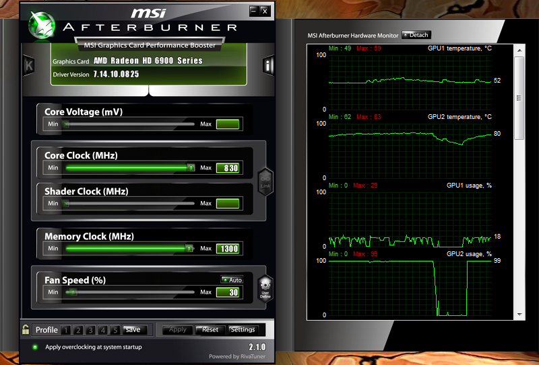Click the Shader Clock slider track

(129, 204)
